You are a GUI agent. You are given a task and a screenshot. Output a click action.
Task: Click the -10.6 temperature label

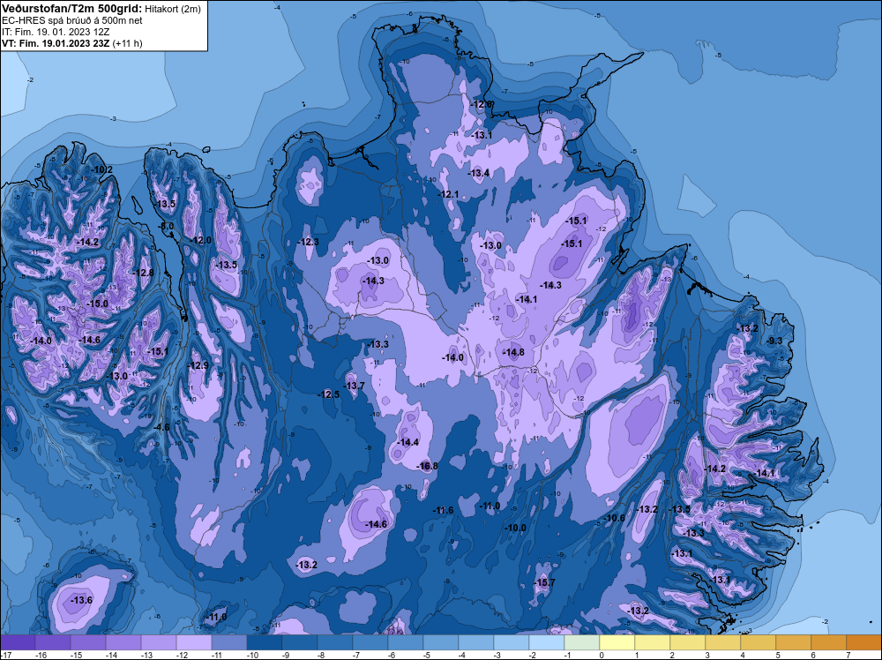pyautogui.click(x=614, y=518)
